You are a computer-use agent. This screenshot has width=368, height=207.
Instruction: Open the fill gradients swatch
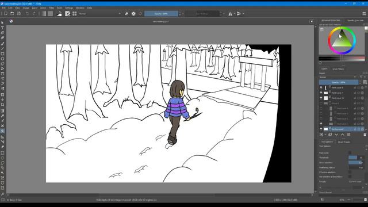44,14
